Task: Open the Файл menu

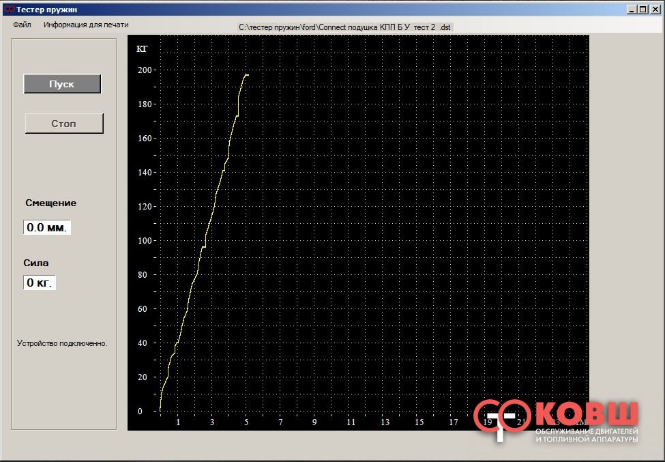Action: 22,25
